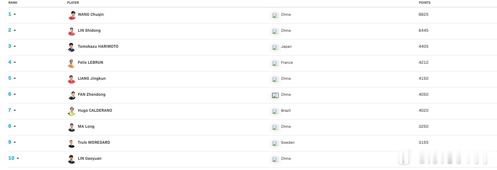497x170 pixels.
Task: Click rank number 1 in blue
Action: point(10,14)
